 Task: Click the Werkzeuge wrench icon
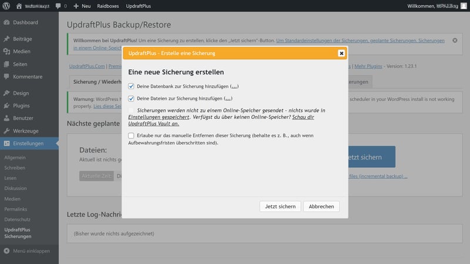[x=6, y=131]
